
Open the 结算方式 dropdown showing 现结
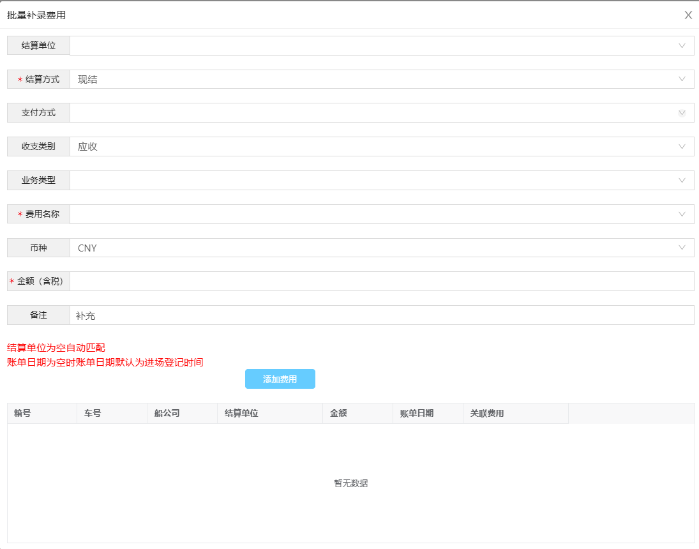coord(382,80)
